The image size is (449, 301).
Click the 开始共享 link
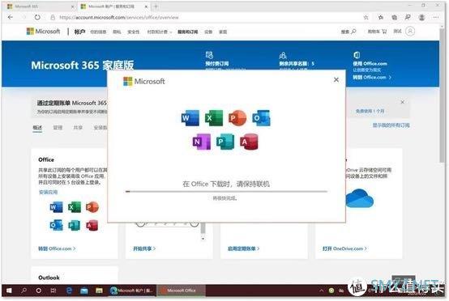coord(144,248)
